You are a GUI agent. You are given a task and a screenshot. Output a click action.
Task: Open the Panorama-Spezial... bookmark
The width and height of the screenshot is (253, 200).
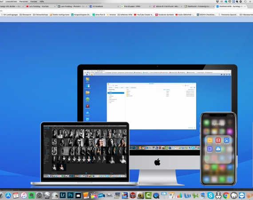click(228, 15)
